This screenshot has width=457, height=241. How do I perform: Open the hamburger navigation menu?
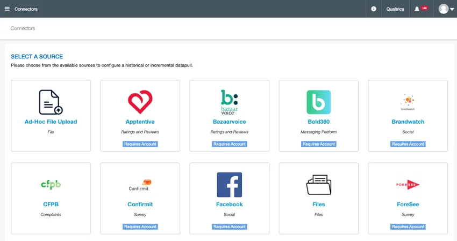[7, 9]
